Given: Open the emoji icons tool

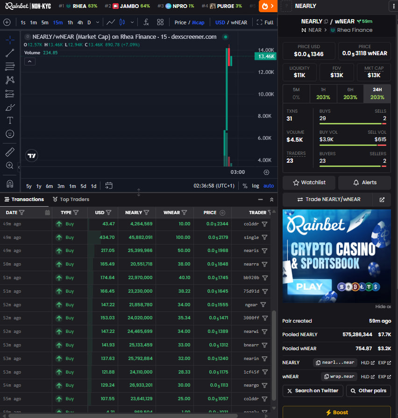Looking at the screenshot, I should point(10,134).
